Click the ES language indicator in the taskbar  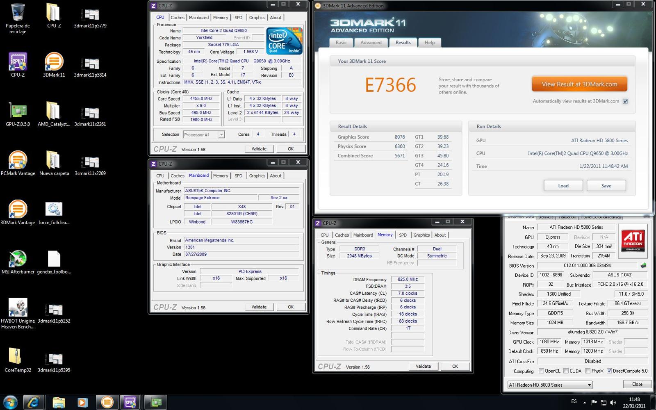(574, 401)
